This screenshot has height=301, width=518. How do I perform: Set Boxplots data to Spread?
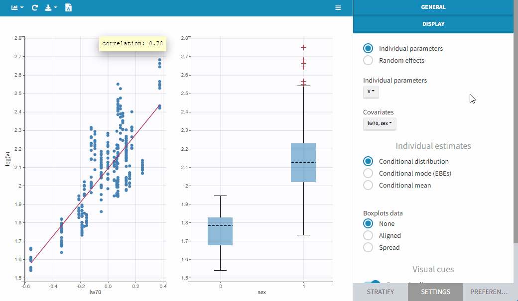(x=368, y=247)
